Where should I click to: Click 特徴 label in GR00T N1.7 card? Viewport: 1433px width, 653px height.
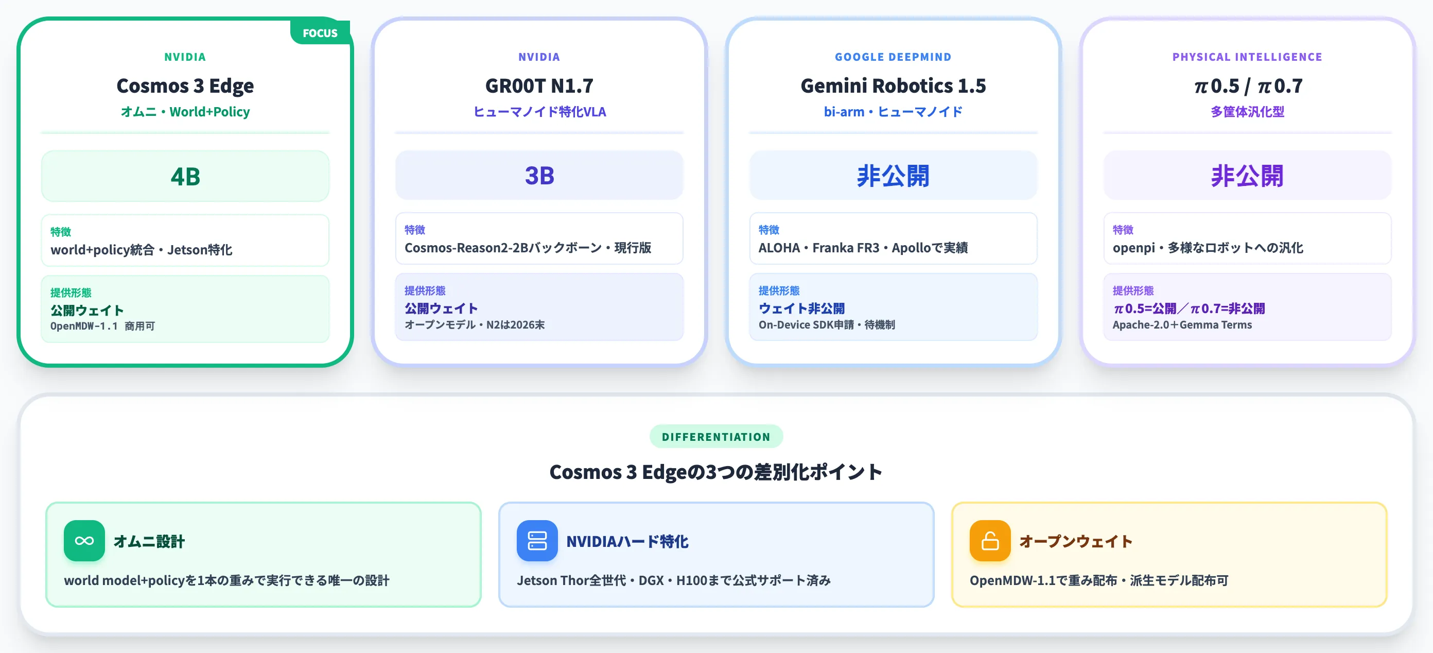tap(414, 229)
